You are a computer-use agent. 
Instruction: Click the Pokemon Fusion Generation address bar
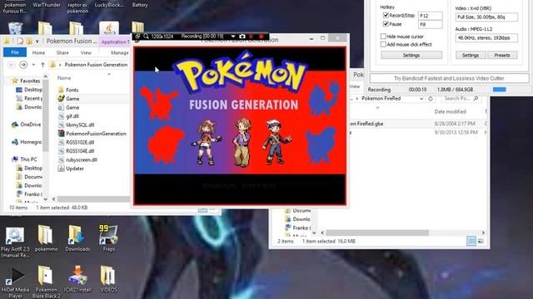click(x=90, y=65)
